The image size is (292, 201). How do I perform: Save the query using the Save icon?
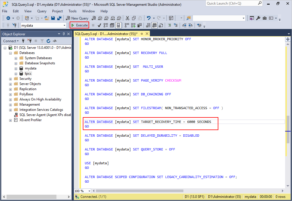tap(53, 18)
